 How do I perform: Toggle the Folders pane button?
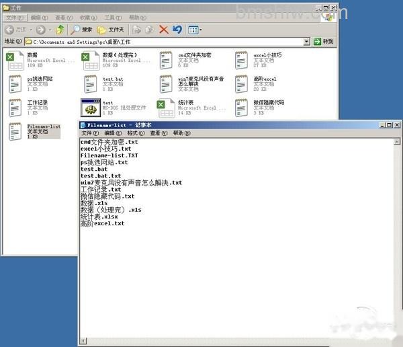coord(111,30)
